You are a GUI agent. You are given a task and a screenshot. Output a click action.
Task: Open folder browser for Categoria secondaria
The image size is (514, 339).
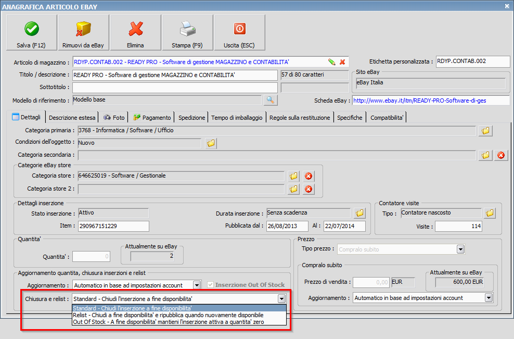485,155
